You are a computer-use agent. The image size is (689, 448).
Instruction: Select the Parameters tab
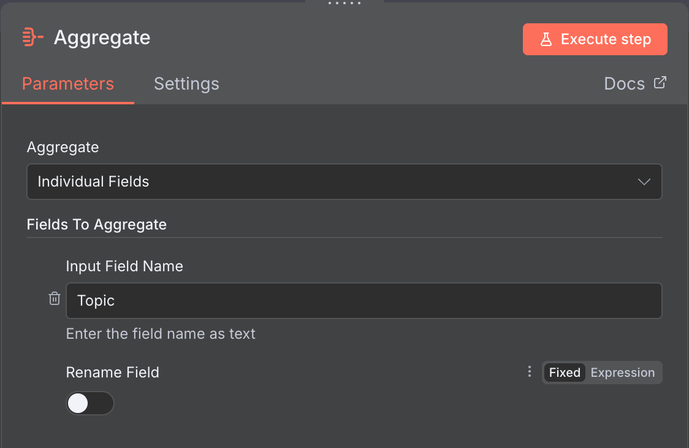click(67, 83)
